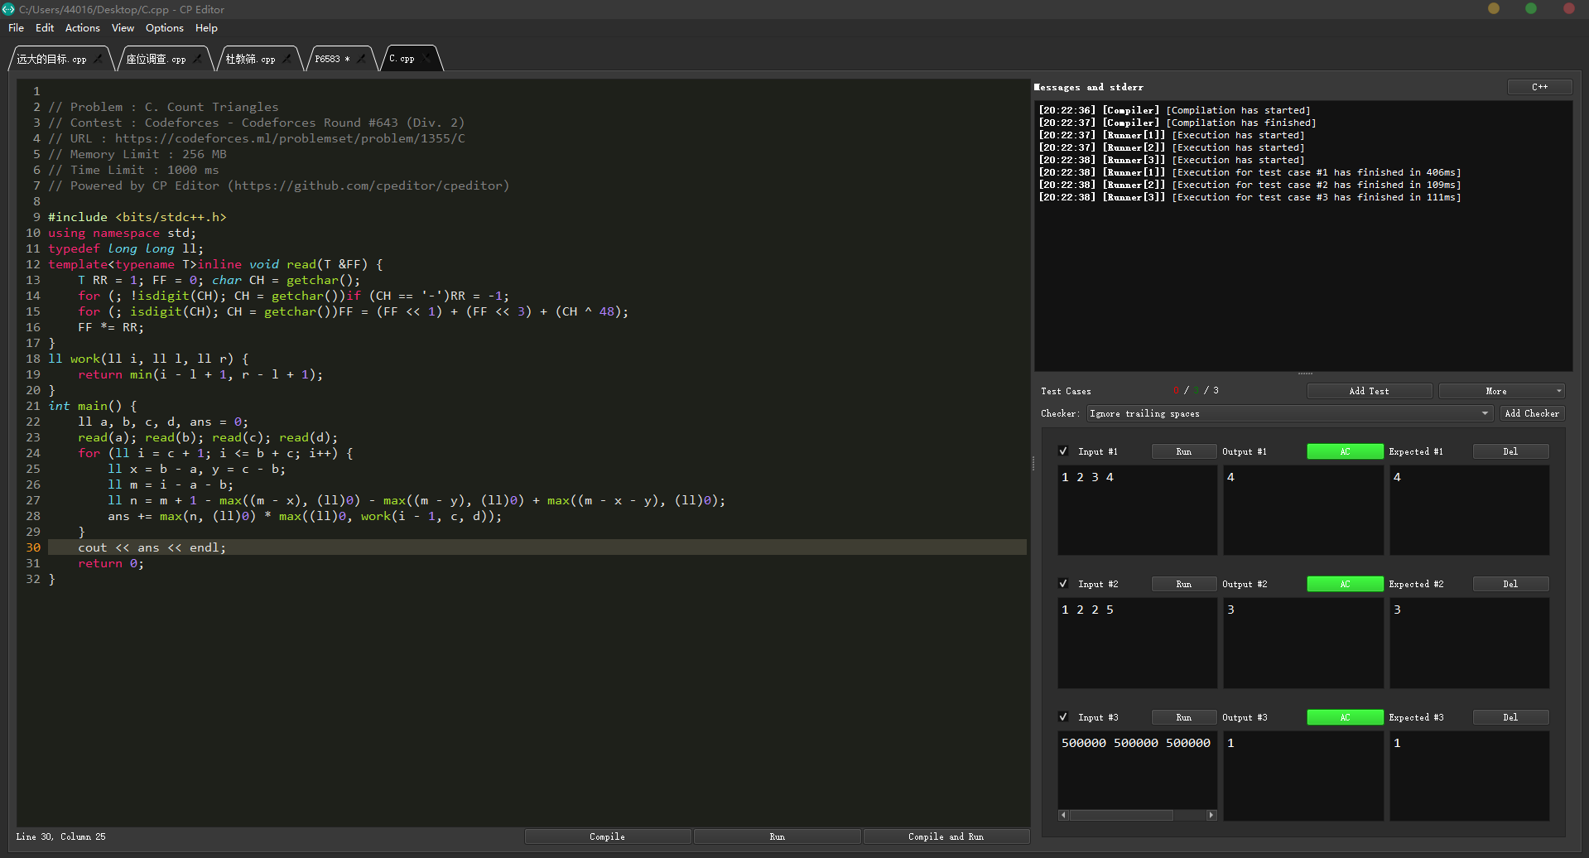The height and width of the screenshot is (858, 1589).
Task: Click the Add Checker button
Action: tap(1532, 413)
